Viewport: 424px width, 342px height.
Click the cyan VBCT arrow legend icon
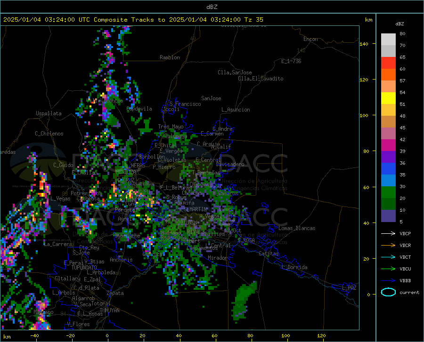click(388, 257)
